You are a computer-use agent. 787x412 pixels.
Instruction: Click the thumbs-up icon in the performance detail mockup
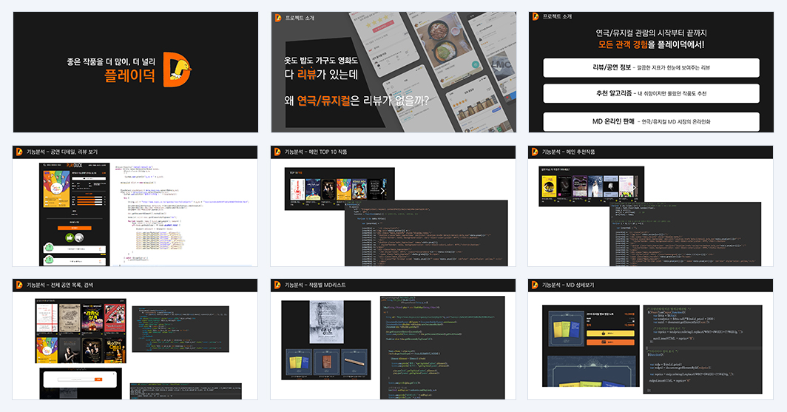[x=70, y=237]
